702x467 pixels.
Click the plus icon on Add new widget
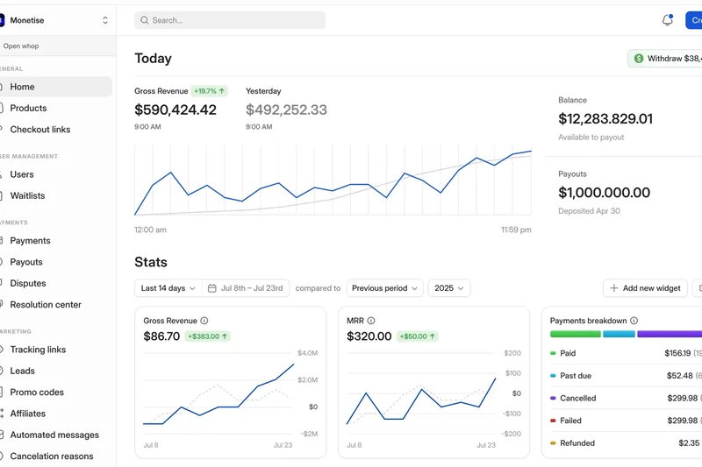(613, 288)
